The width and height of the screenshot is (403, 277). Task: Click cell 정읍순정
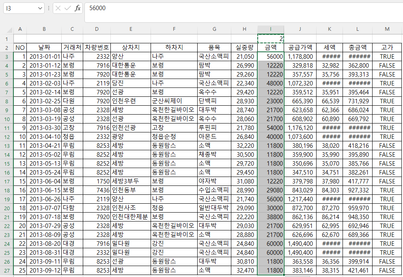(x=174, y=137)
